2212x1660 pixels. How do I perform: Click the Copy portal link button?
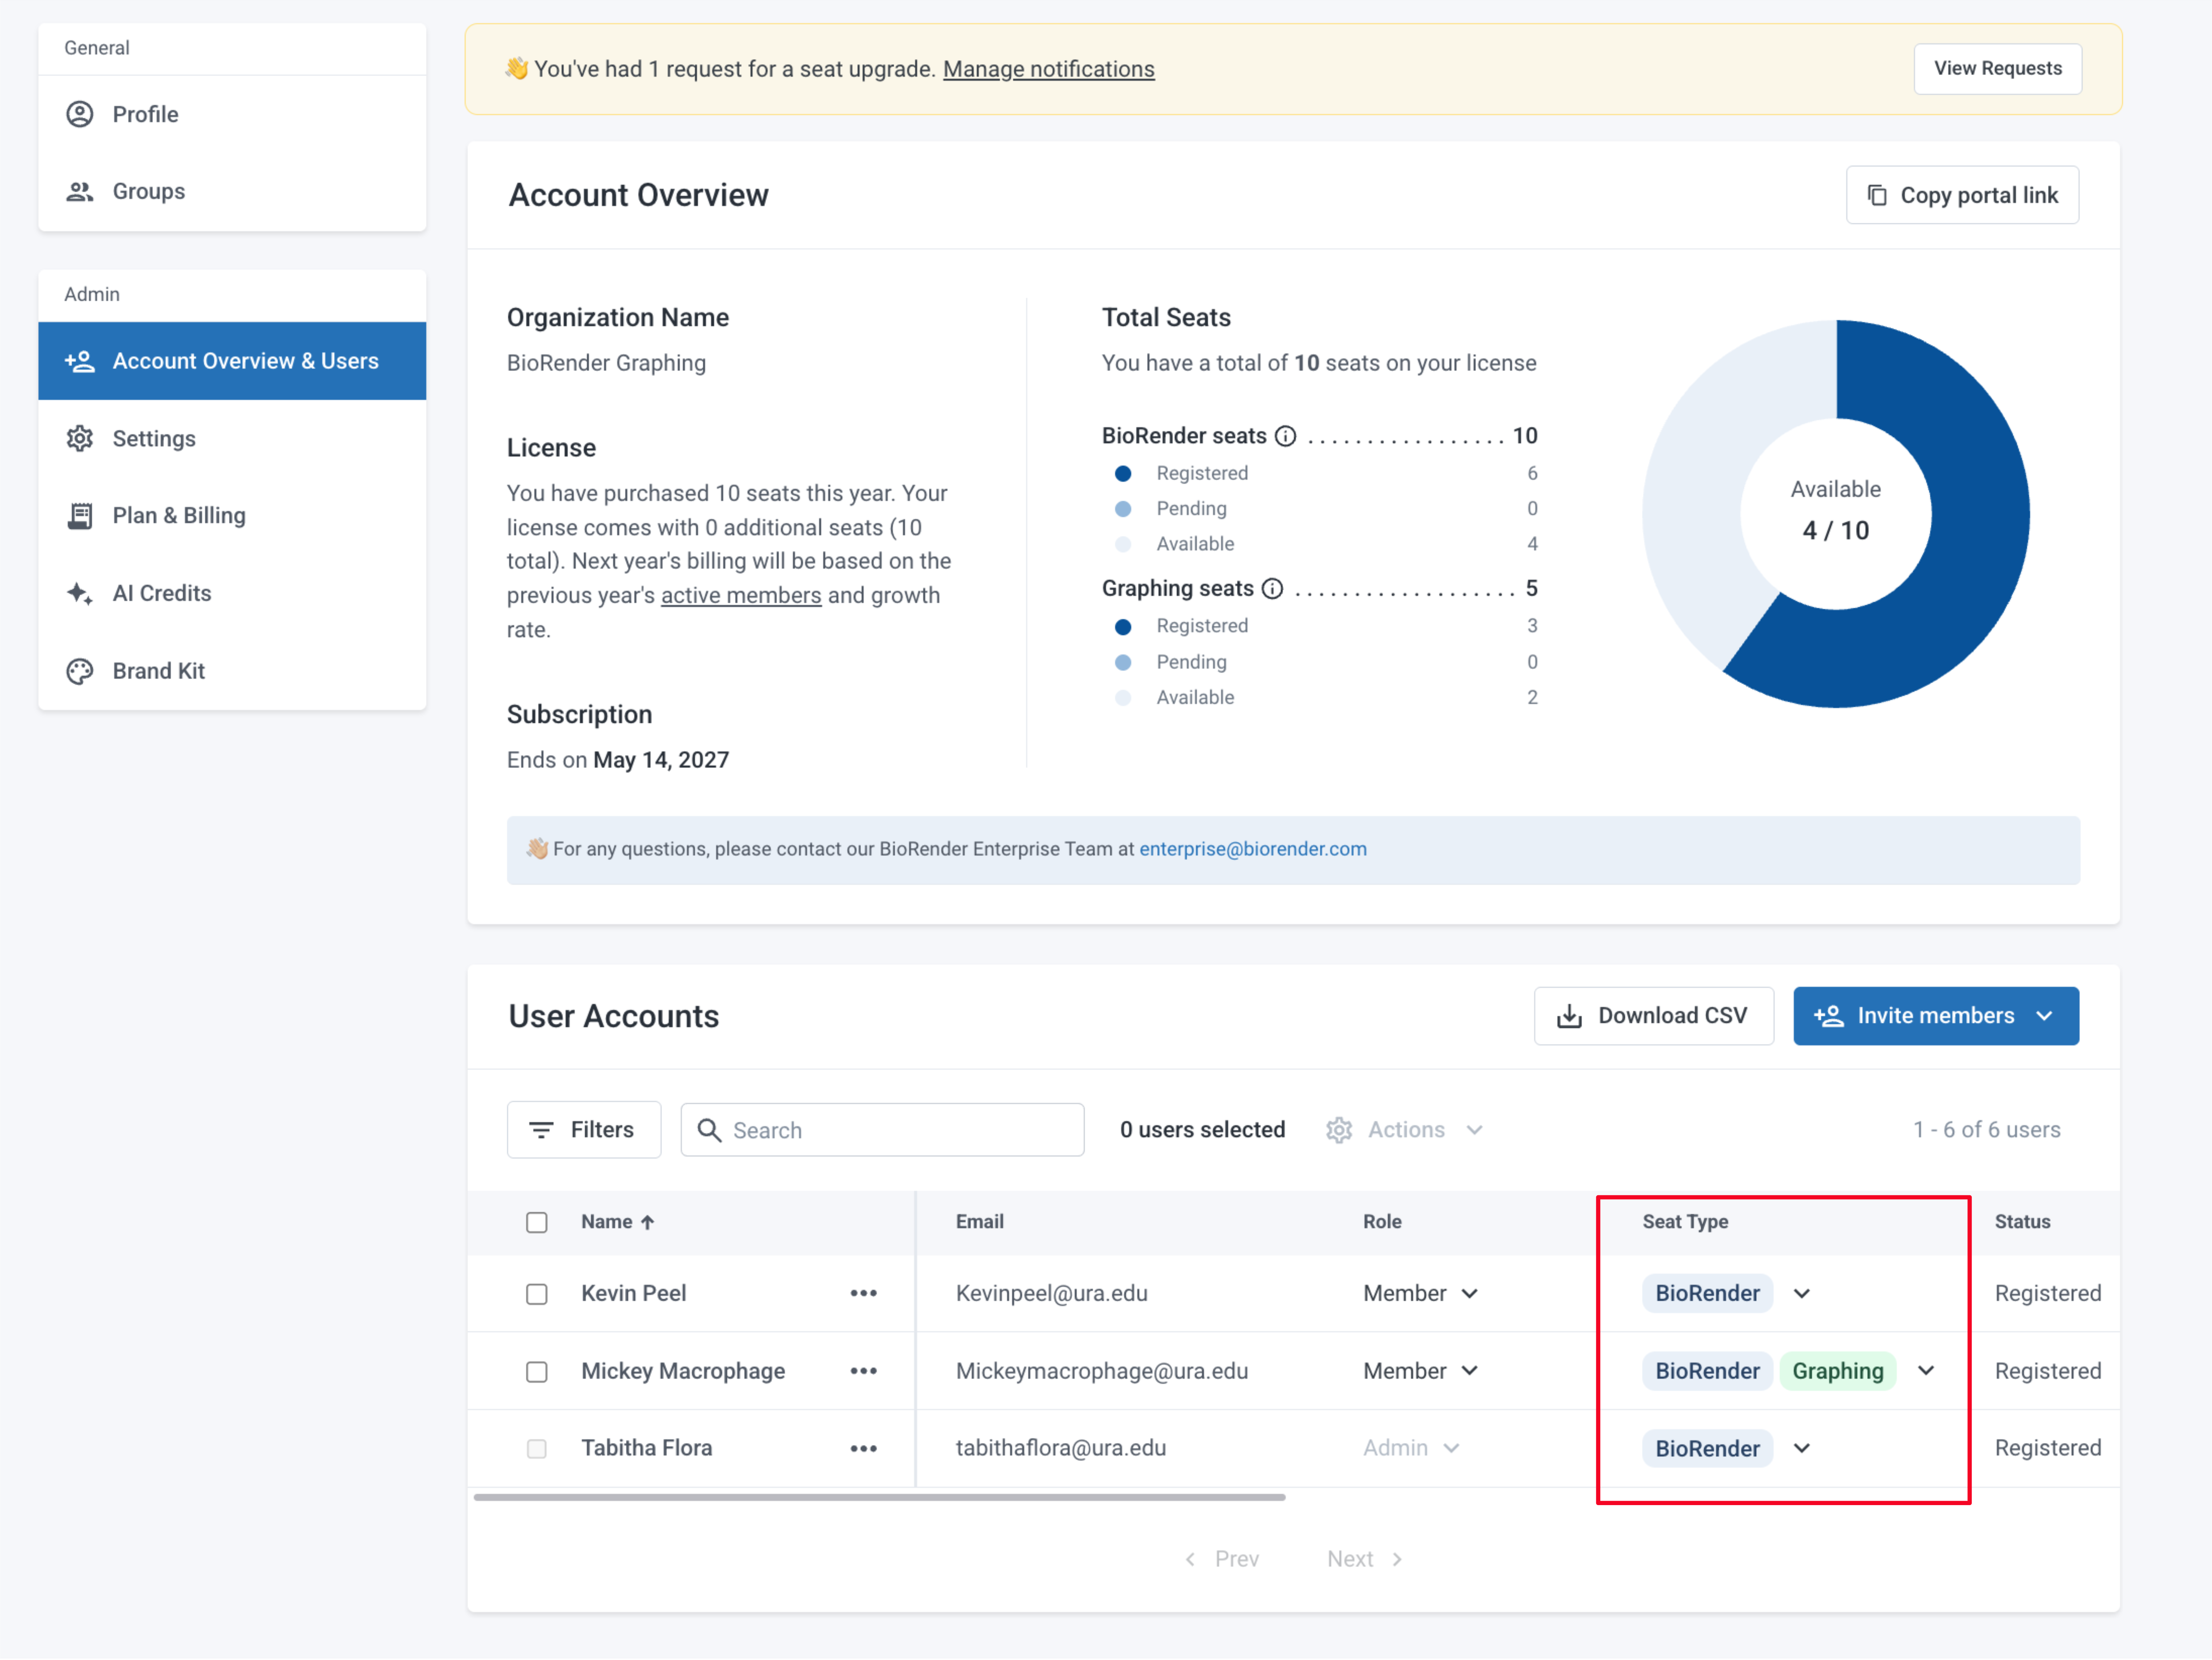1962,195
